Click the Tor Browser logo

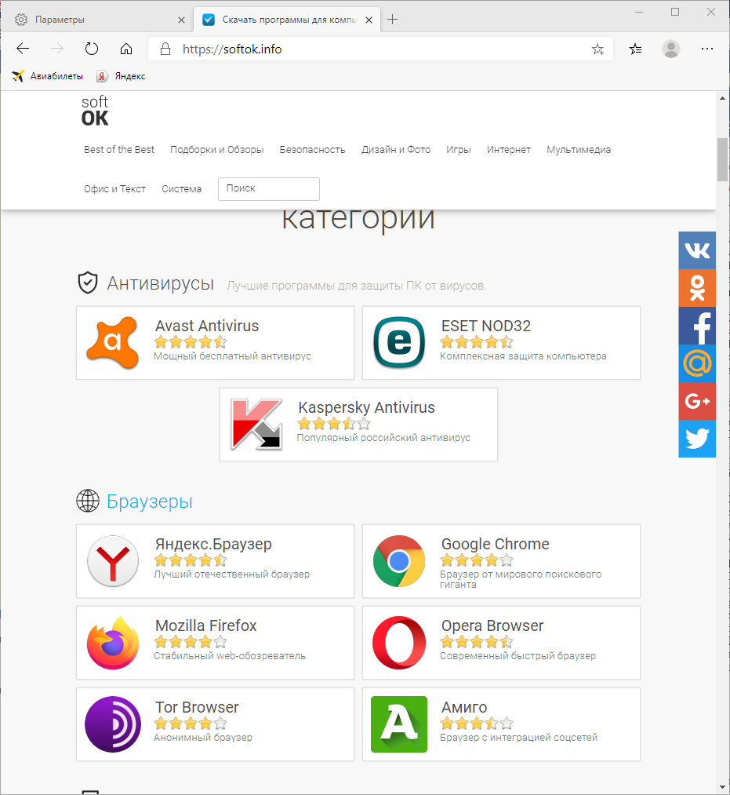tap(112, 724)
